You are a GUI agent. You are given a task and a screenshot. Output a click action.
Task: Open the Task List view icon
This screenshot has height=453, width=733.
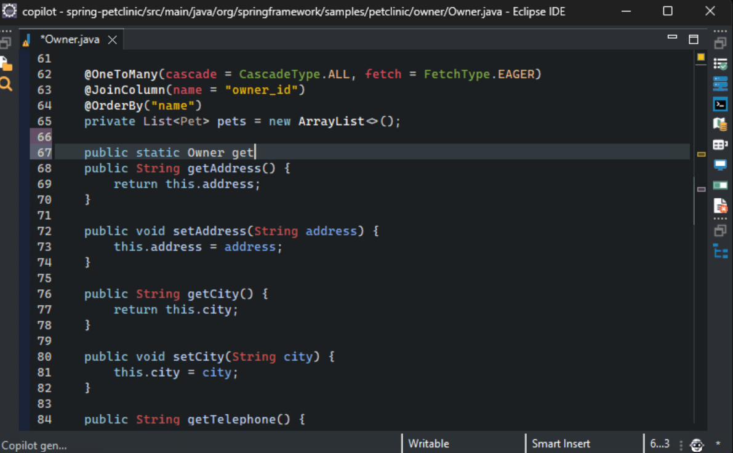[x=719, y=62]
